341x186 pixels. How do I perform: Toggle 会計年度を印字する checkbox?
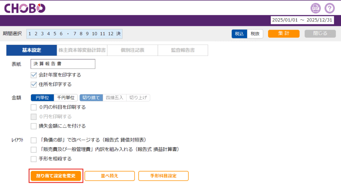34,75
